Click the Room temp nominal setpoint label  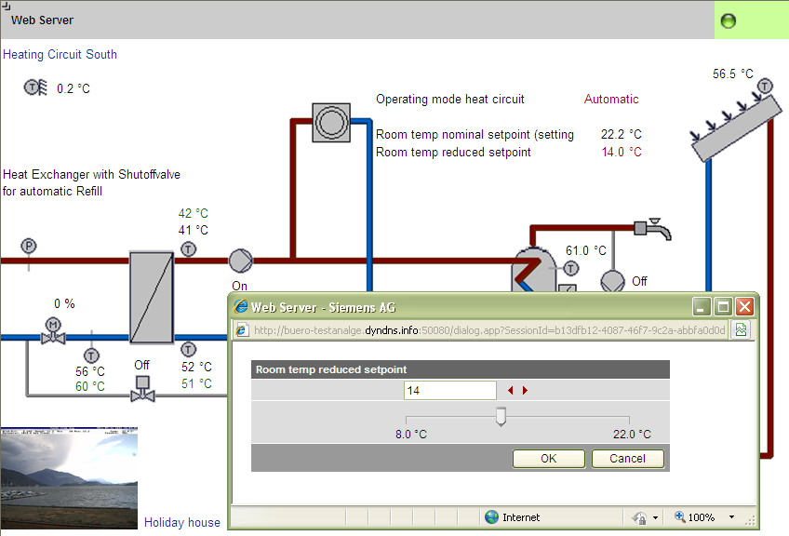(x=475, y=134)
